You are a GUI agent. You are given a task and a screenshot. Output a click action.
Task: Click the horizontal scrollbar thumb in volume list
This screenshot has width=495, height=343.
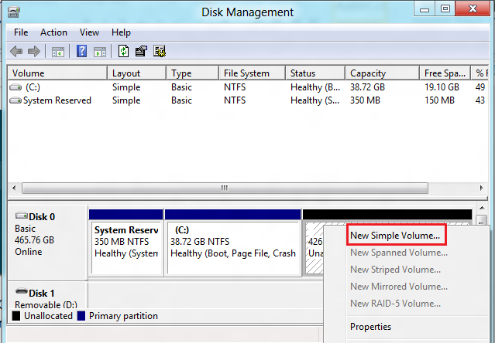pyautogui.click(x=225, y=188)
